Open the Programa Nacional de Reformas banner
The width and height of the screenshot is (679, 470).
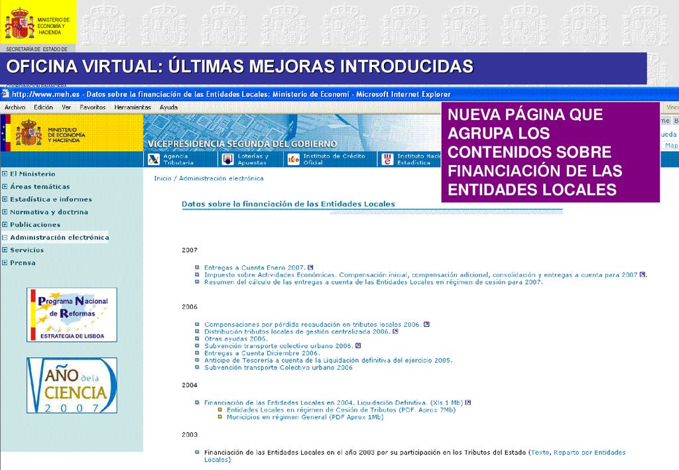(72, 315)
